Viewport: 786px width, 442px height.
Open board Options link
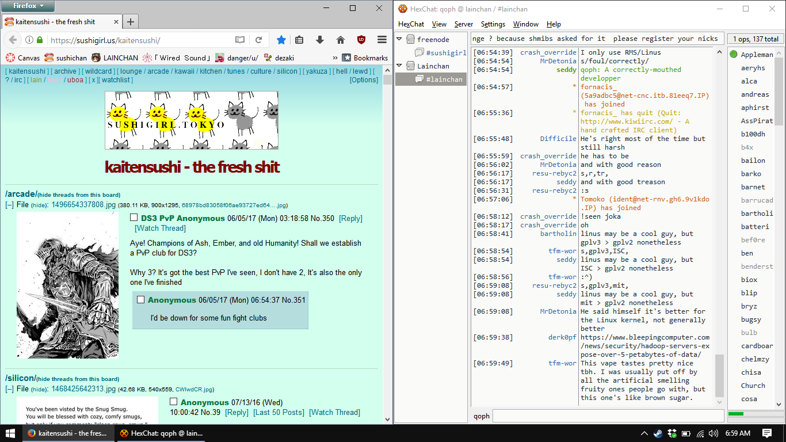click(x=364, y=80)
